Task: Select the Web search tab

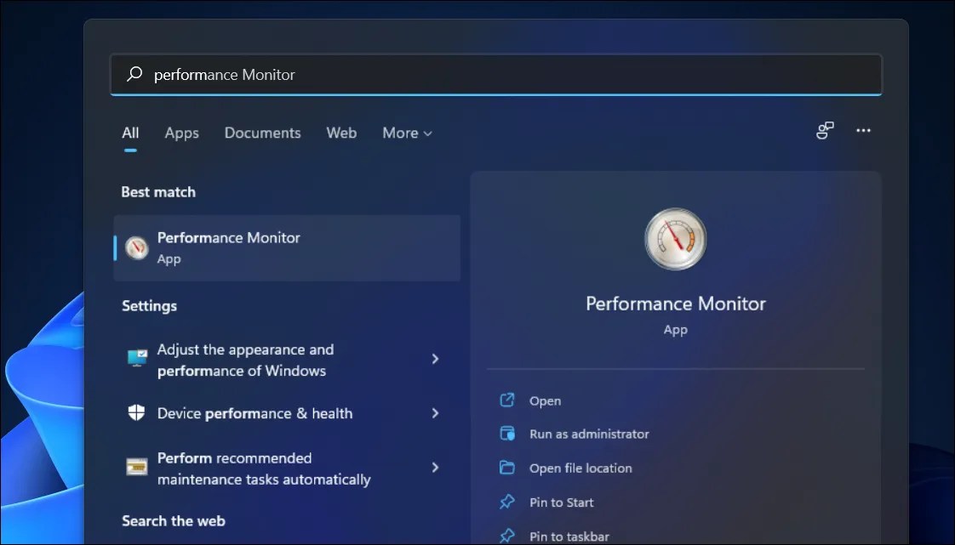Action: click(x=340, y=133)
